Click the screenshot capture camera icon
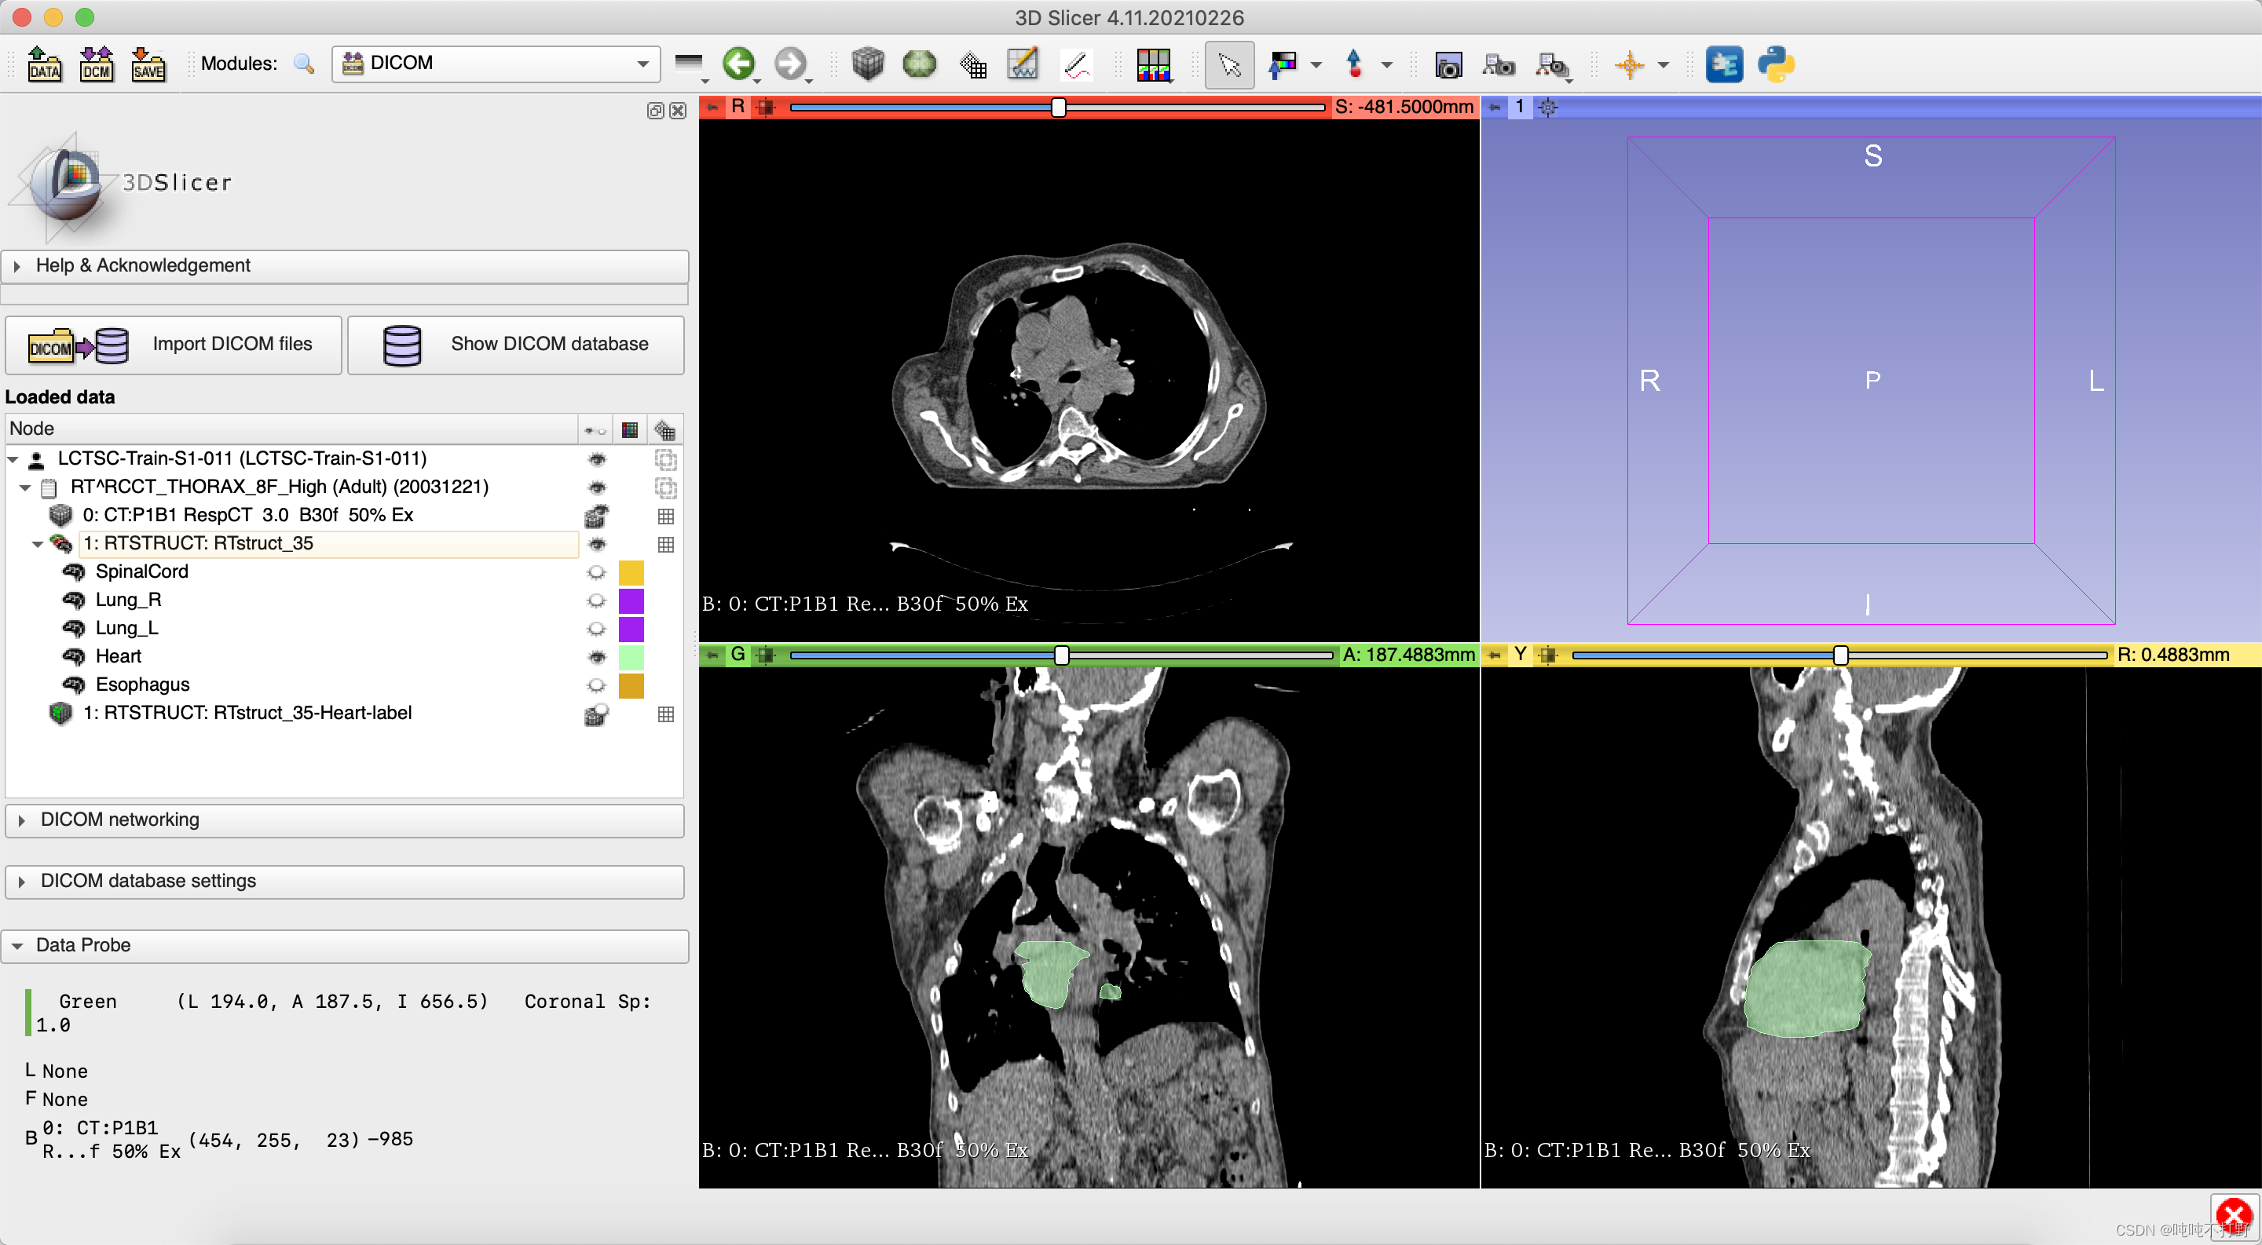Image resolution: width=2262 pixels, height=1245 pixels. pos(1448,64)
